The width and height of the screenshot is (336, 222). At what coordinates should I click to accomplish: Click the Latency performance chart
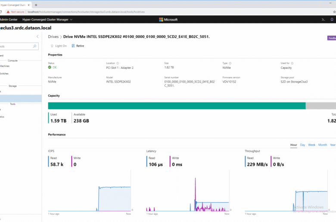(188, 191)
